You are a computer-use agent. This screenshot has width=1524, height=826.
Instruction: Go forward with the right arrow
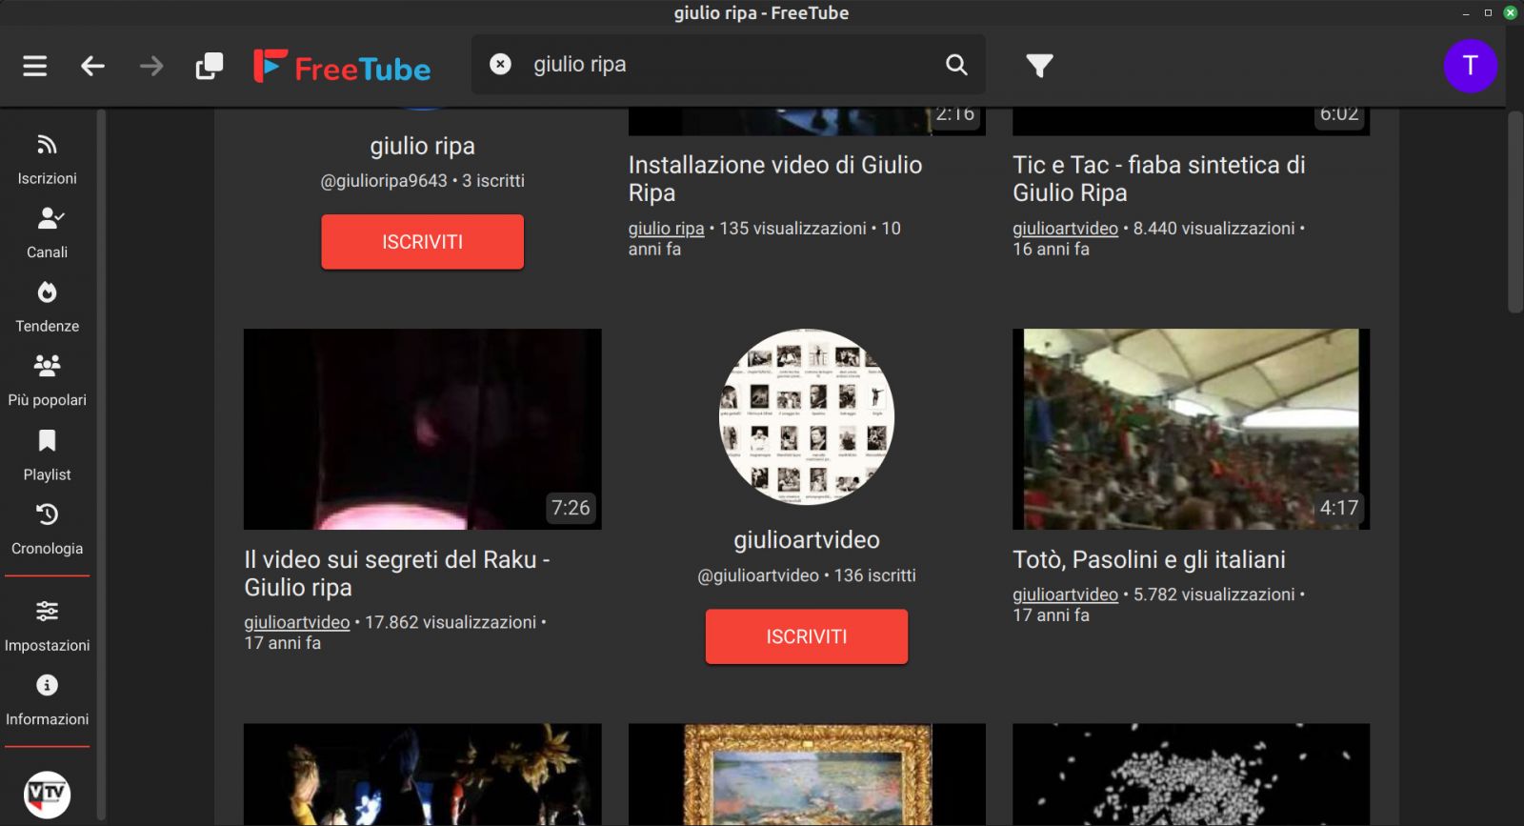click(151, 66)
